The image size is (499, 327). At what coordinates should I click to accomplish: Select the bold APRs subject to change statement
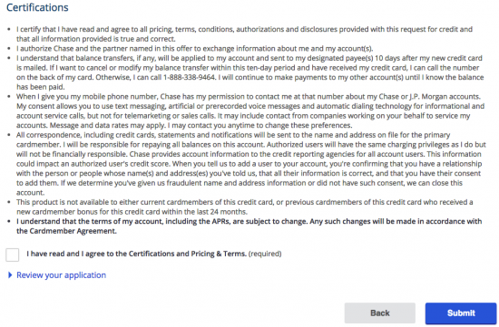(249, 226)
